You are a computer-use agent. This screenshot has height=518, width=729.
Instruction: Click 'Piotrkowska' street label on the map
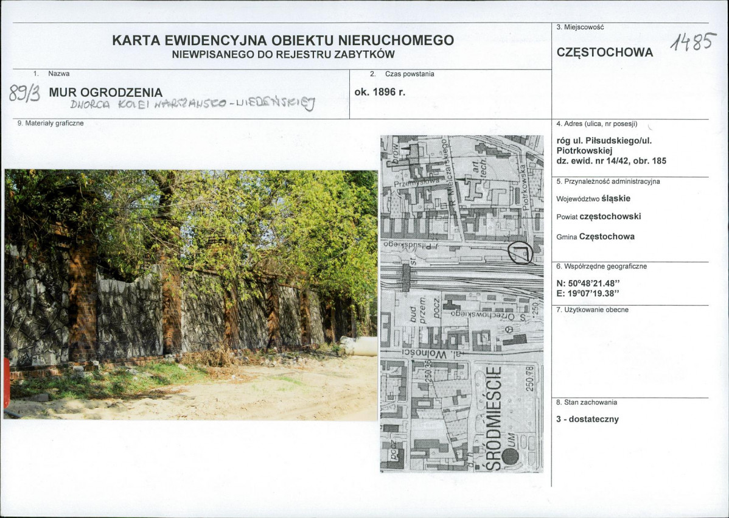pos(526,187)
